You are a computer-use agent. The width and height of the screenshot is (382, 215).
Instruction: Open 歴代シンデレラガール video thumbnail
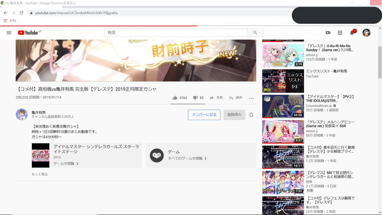pyautogui.click(x=283, y=183)
